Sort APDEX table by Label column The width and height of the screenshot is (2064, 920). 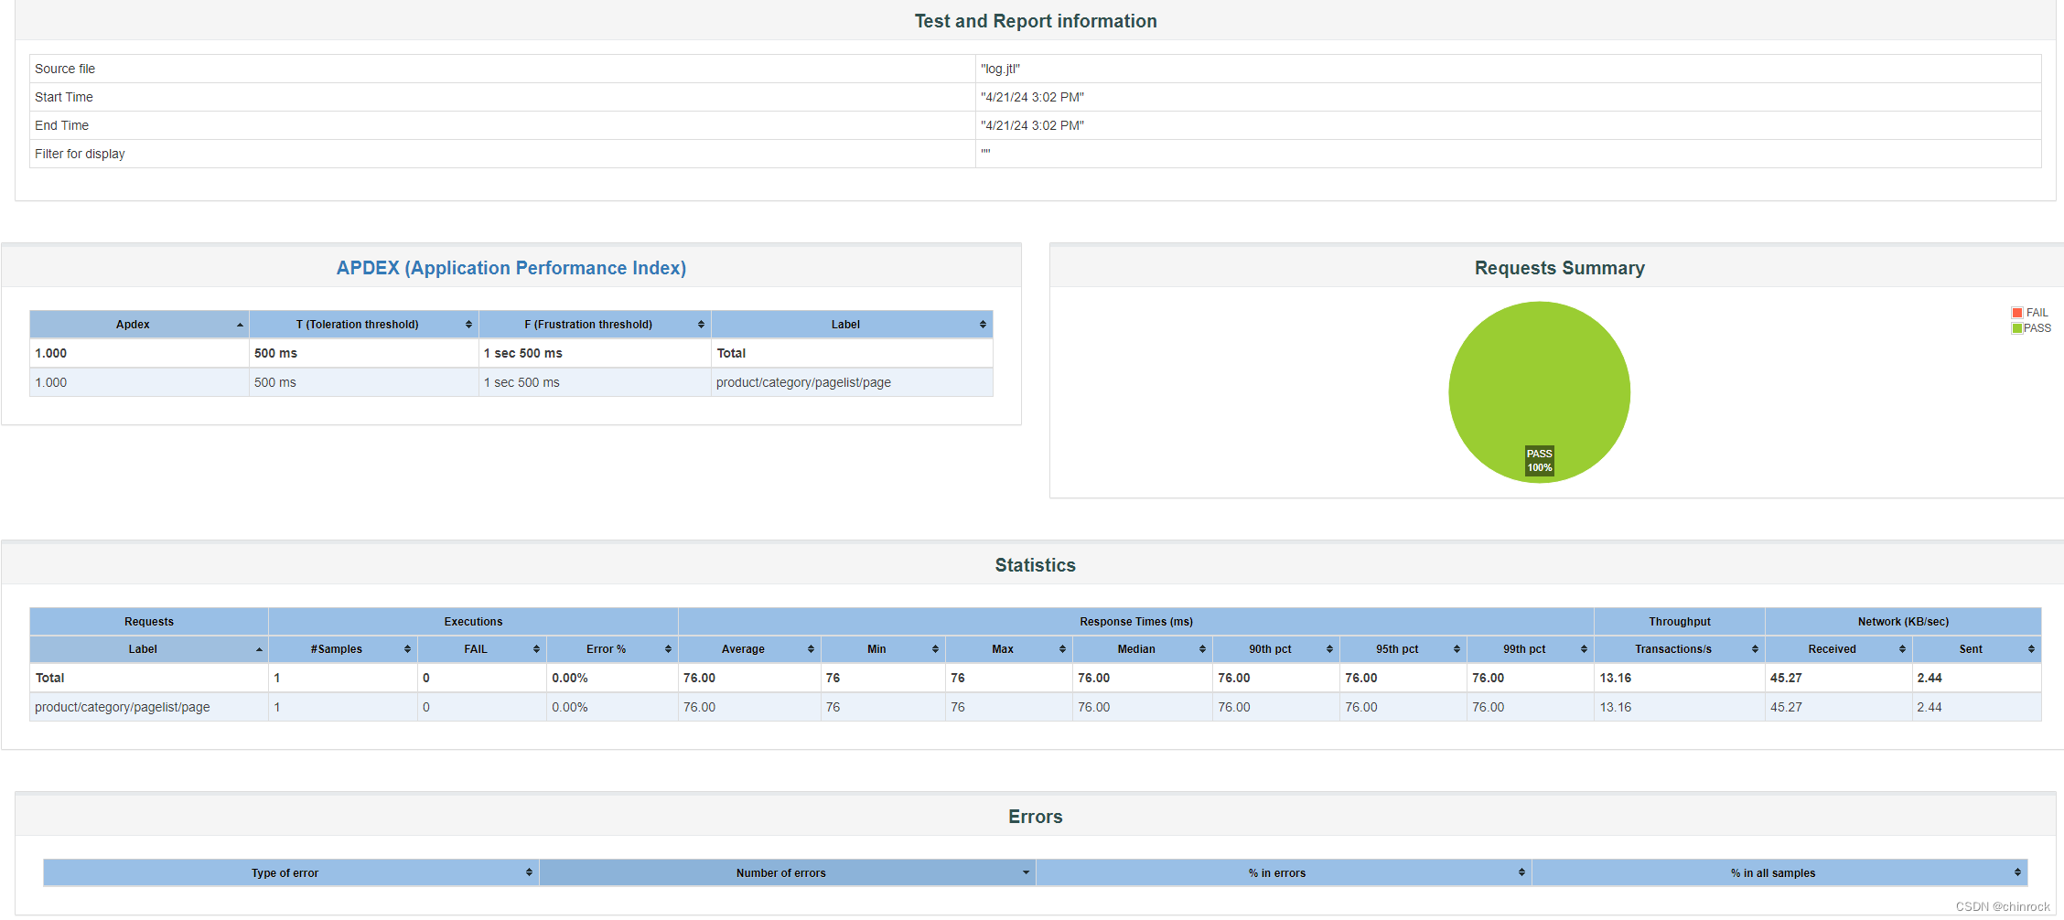852,325
